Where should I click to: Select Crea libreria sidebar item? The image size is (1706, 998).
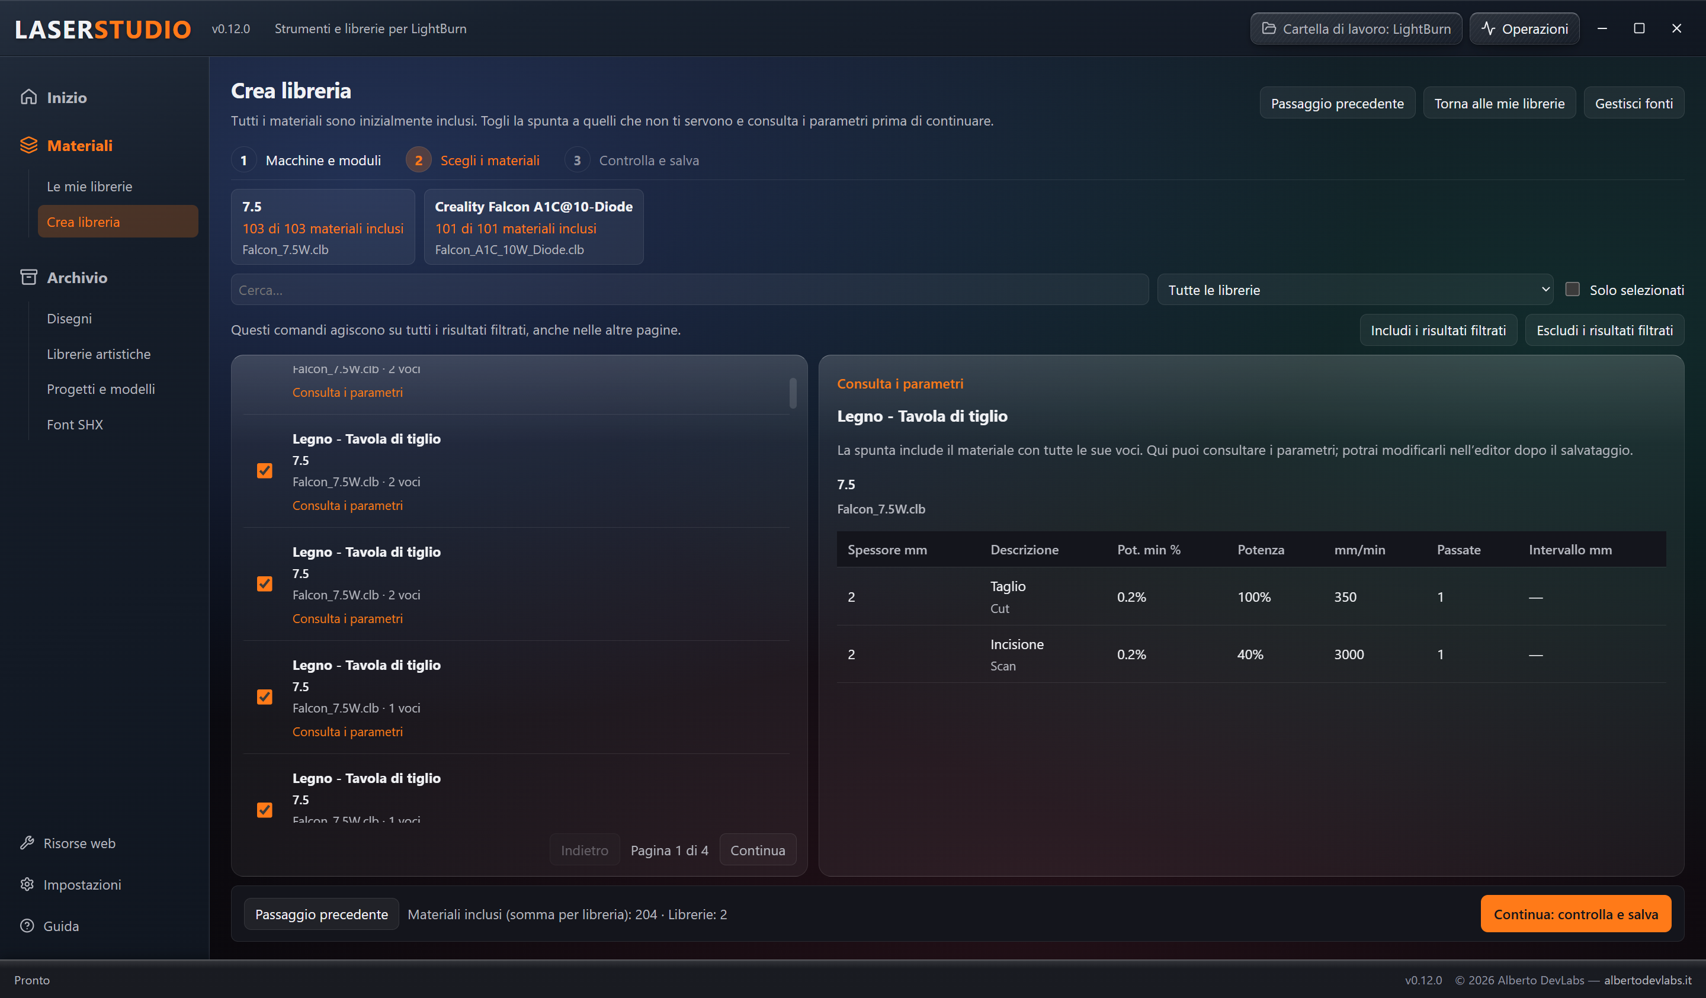(x=118, y=222)
